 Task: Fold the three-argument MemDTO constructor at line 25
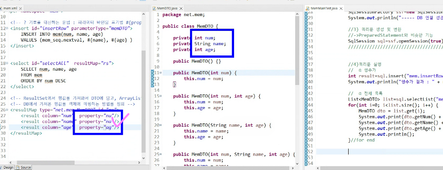[x=160, y=154]
